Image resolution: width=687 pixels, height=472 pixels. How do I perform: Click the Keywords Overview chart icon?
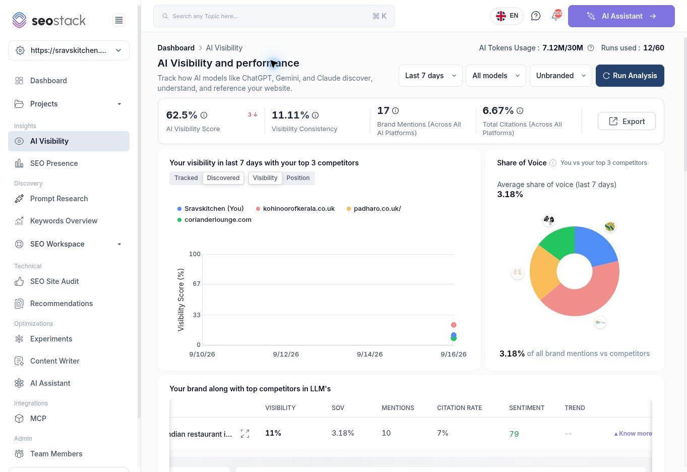[19, 221]
